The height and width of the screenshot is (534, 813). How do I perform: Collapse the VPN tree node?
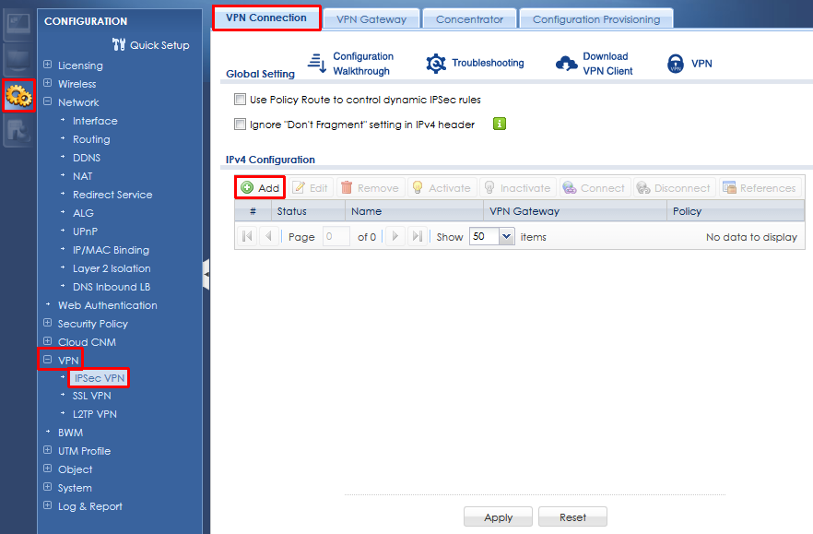coord(48,361)
